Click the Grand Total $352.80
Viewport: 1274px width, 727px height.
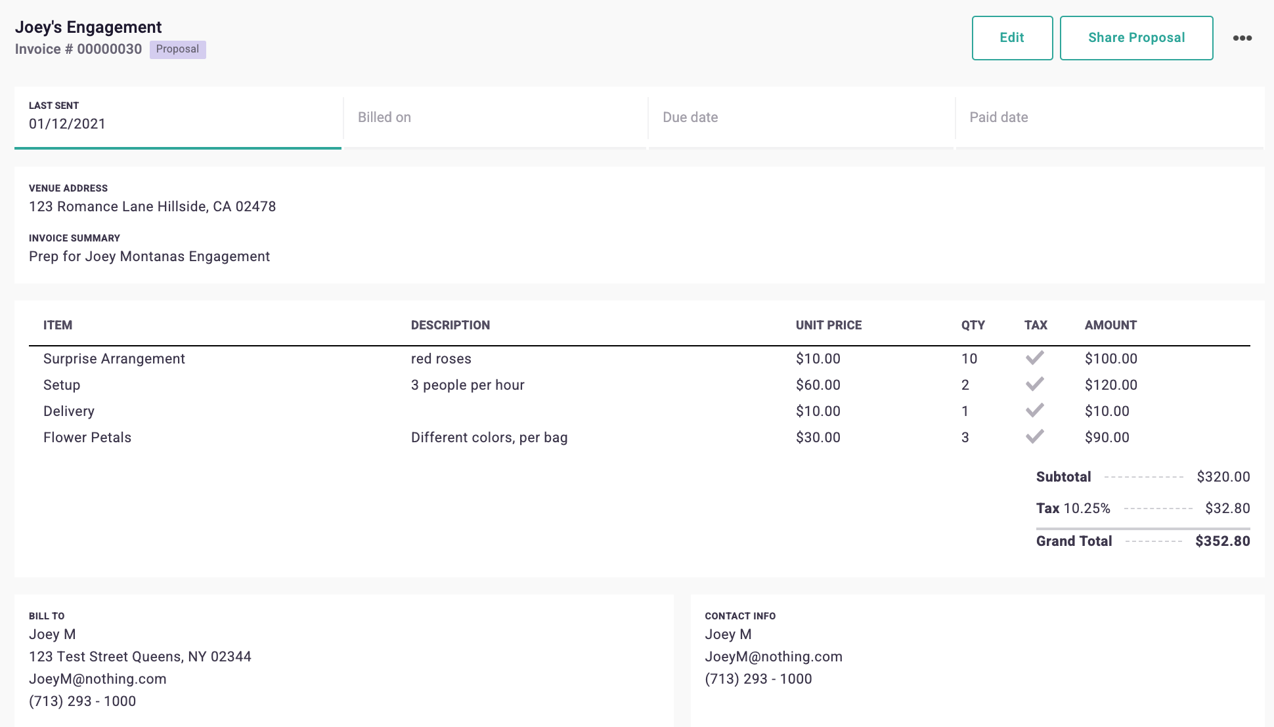click(1223, 541)
